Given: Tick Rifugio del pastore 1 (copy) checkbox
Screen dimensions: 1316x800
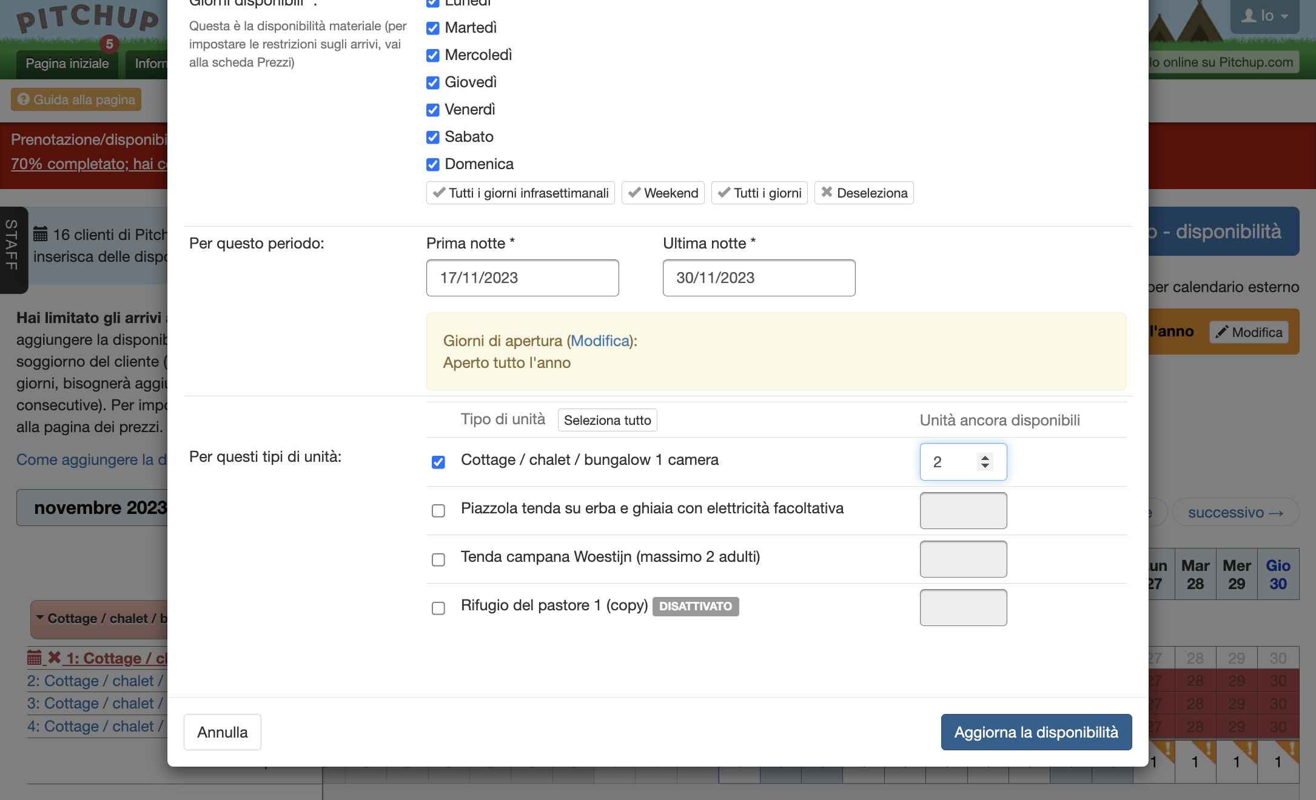Looking at the screenshot, I should 438,607.
